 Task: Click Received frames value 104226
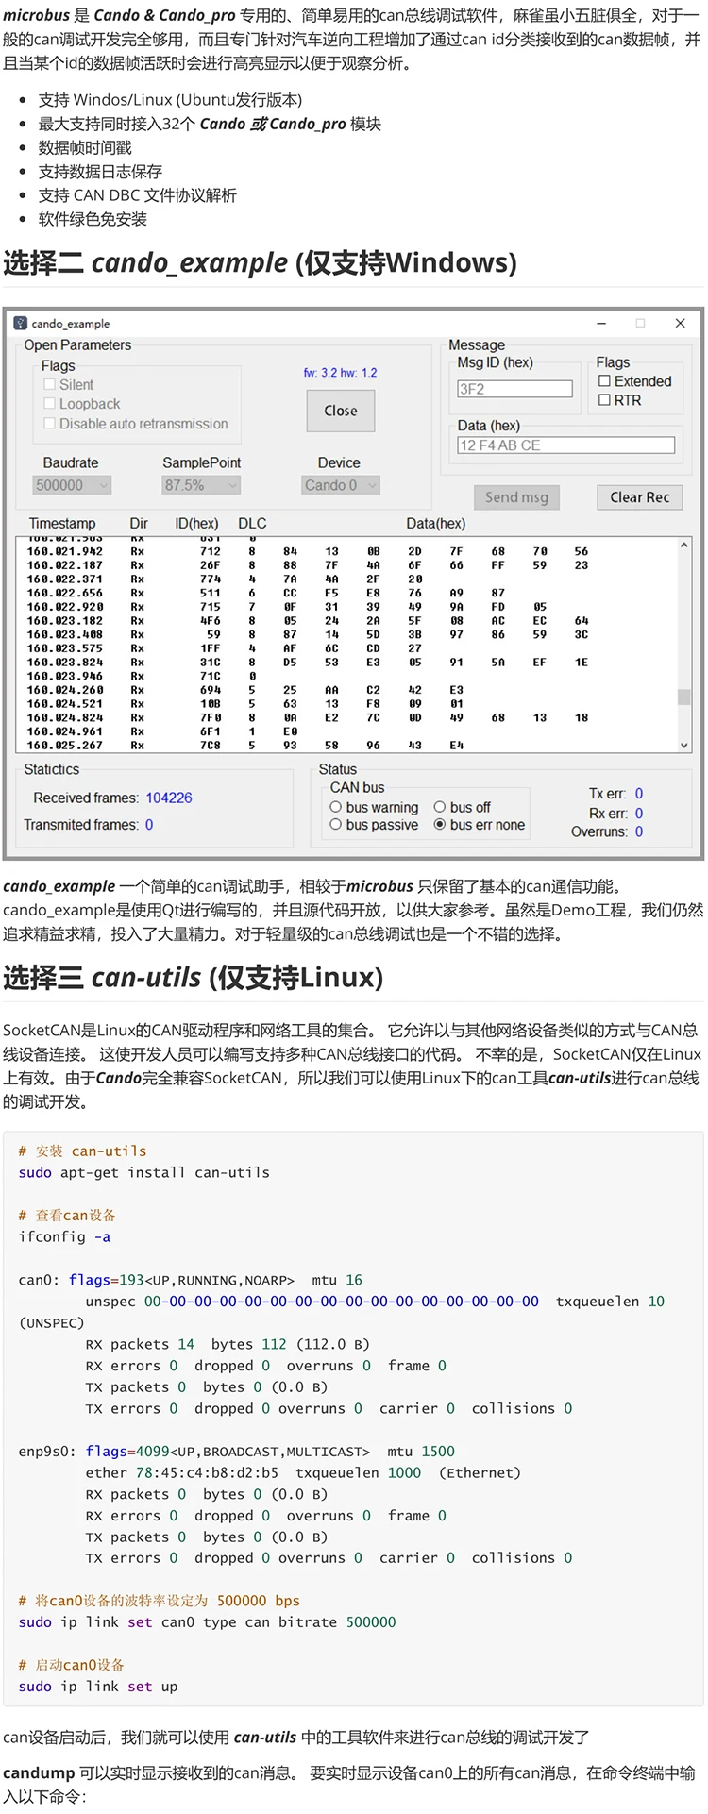169,798
